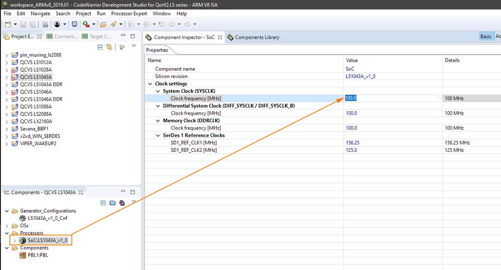Close the Component Inspector - SoC tab
The width and height of the screenshot is (501, 270).
point(220,38)
